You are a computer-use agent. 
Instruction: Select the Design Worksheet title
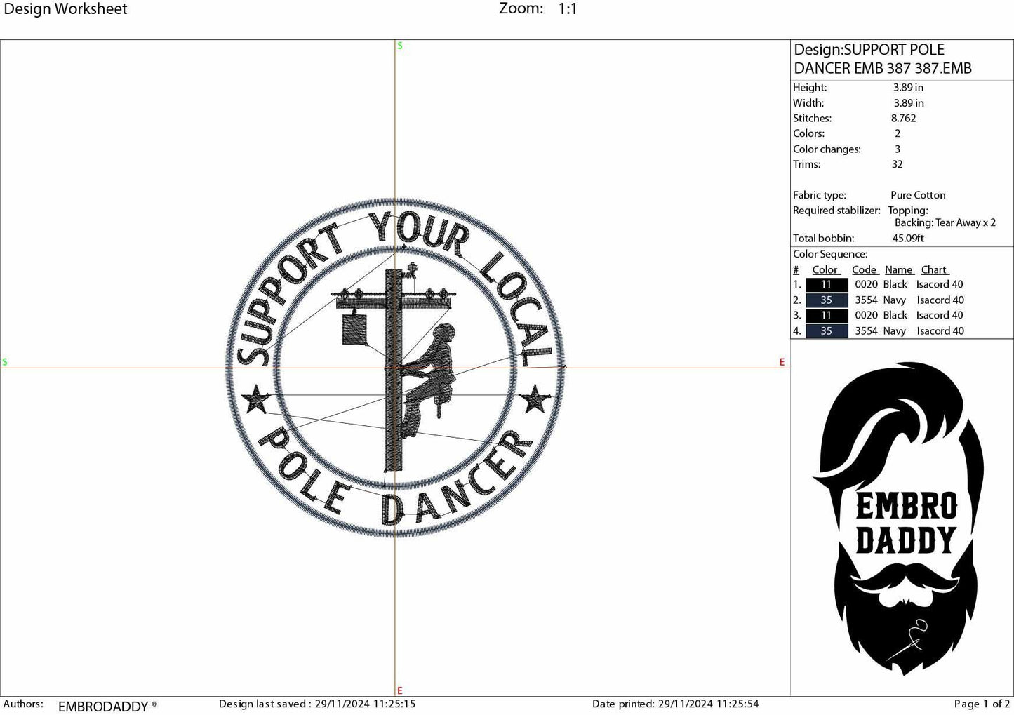(67, 9)
